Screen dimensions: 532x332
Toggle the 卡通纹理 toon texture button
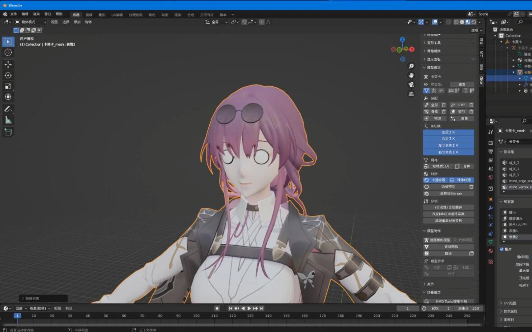[435, 180]
